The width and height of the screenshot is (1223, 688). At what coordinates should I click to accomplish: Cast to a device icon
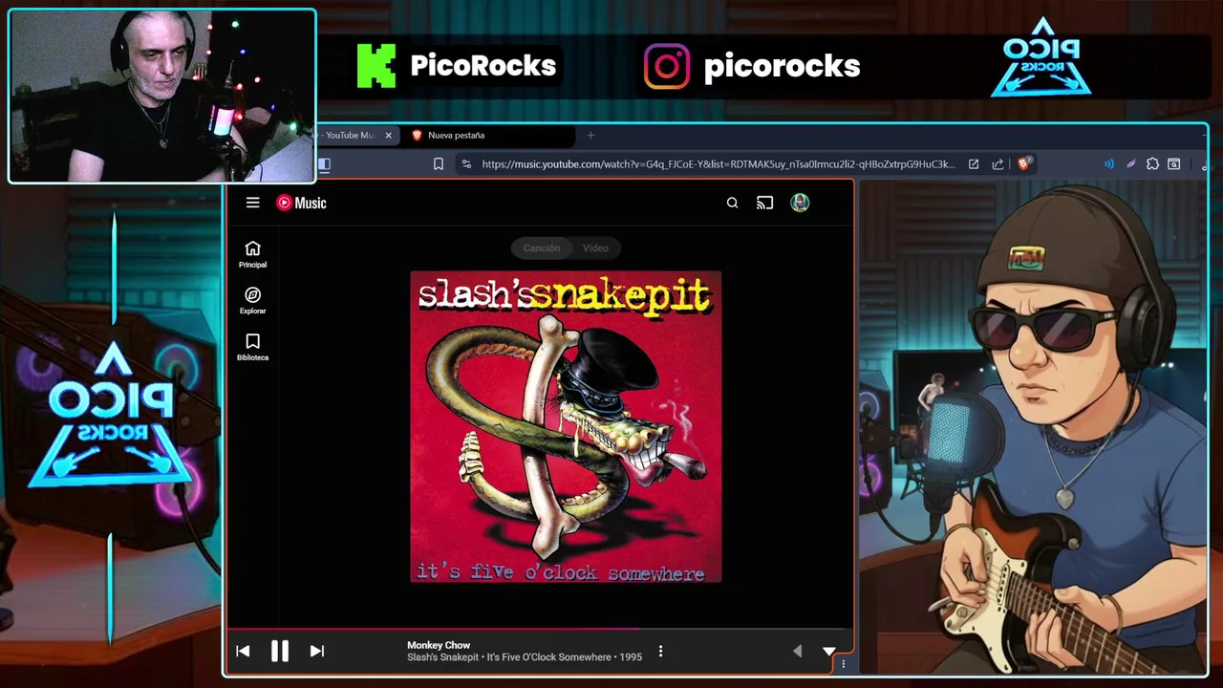coord(764,203)
